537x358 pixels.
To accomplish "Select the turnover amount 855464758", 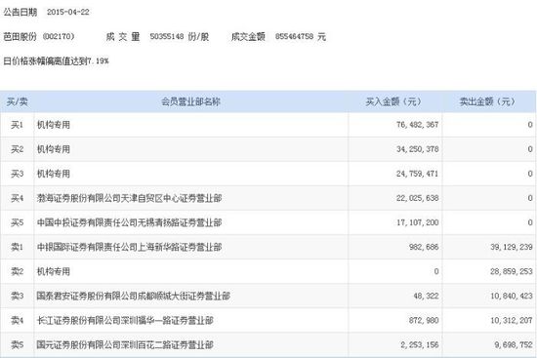I will coord(294,36).
